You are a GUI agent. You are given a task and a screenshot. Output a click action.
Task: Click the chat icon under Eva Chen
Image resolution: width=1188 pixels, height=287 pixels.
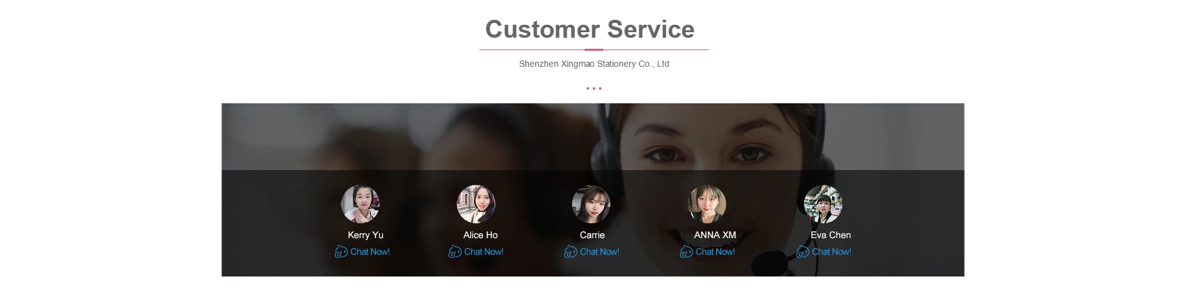(x=803, y=252)
